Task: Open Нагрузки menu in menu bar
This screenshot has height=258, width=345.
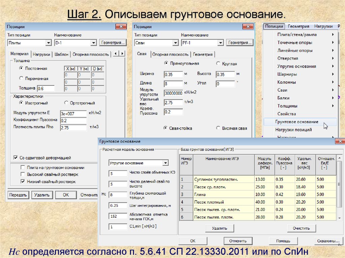Action: (323, 26)
